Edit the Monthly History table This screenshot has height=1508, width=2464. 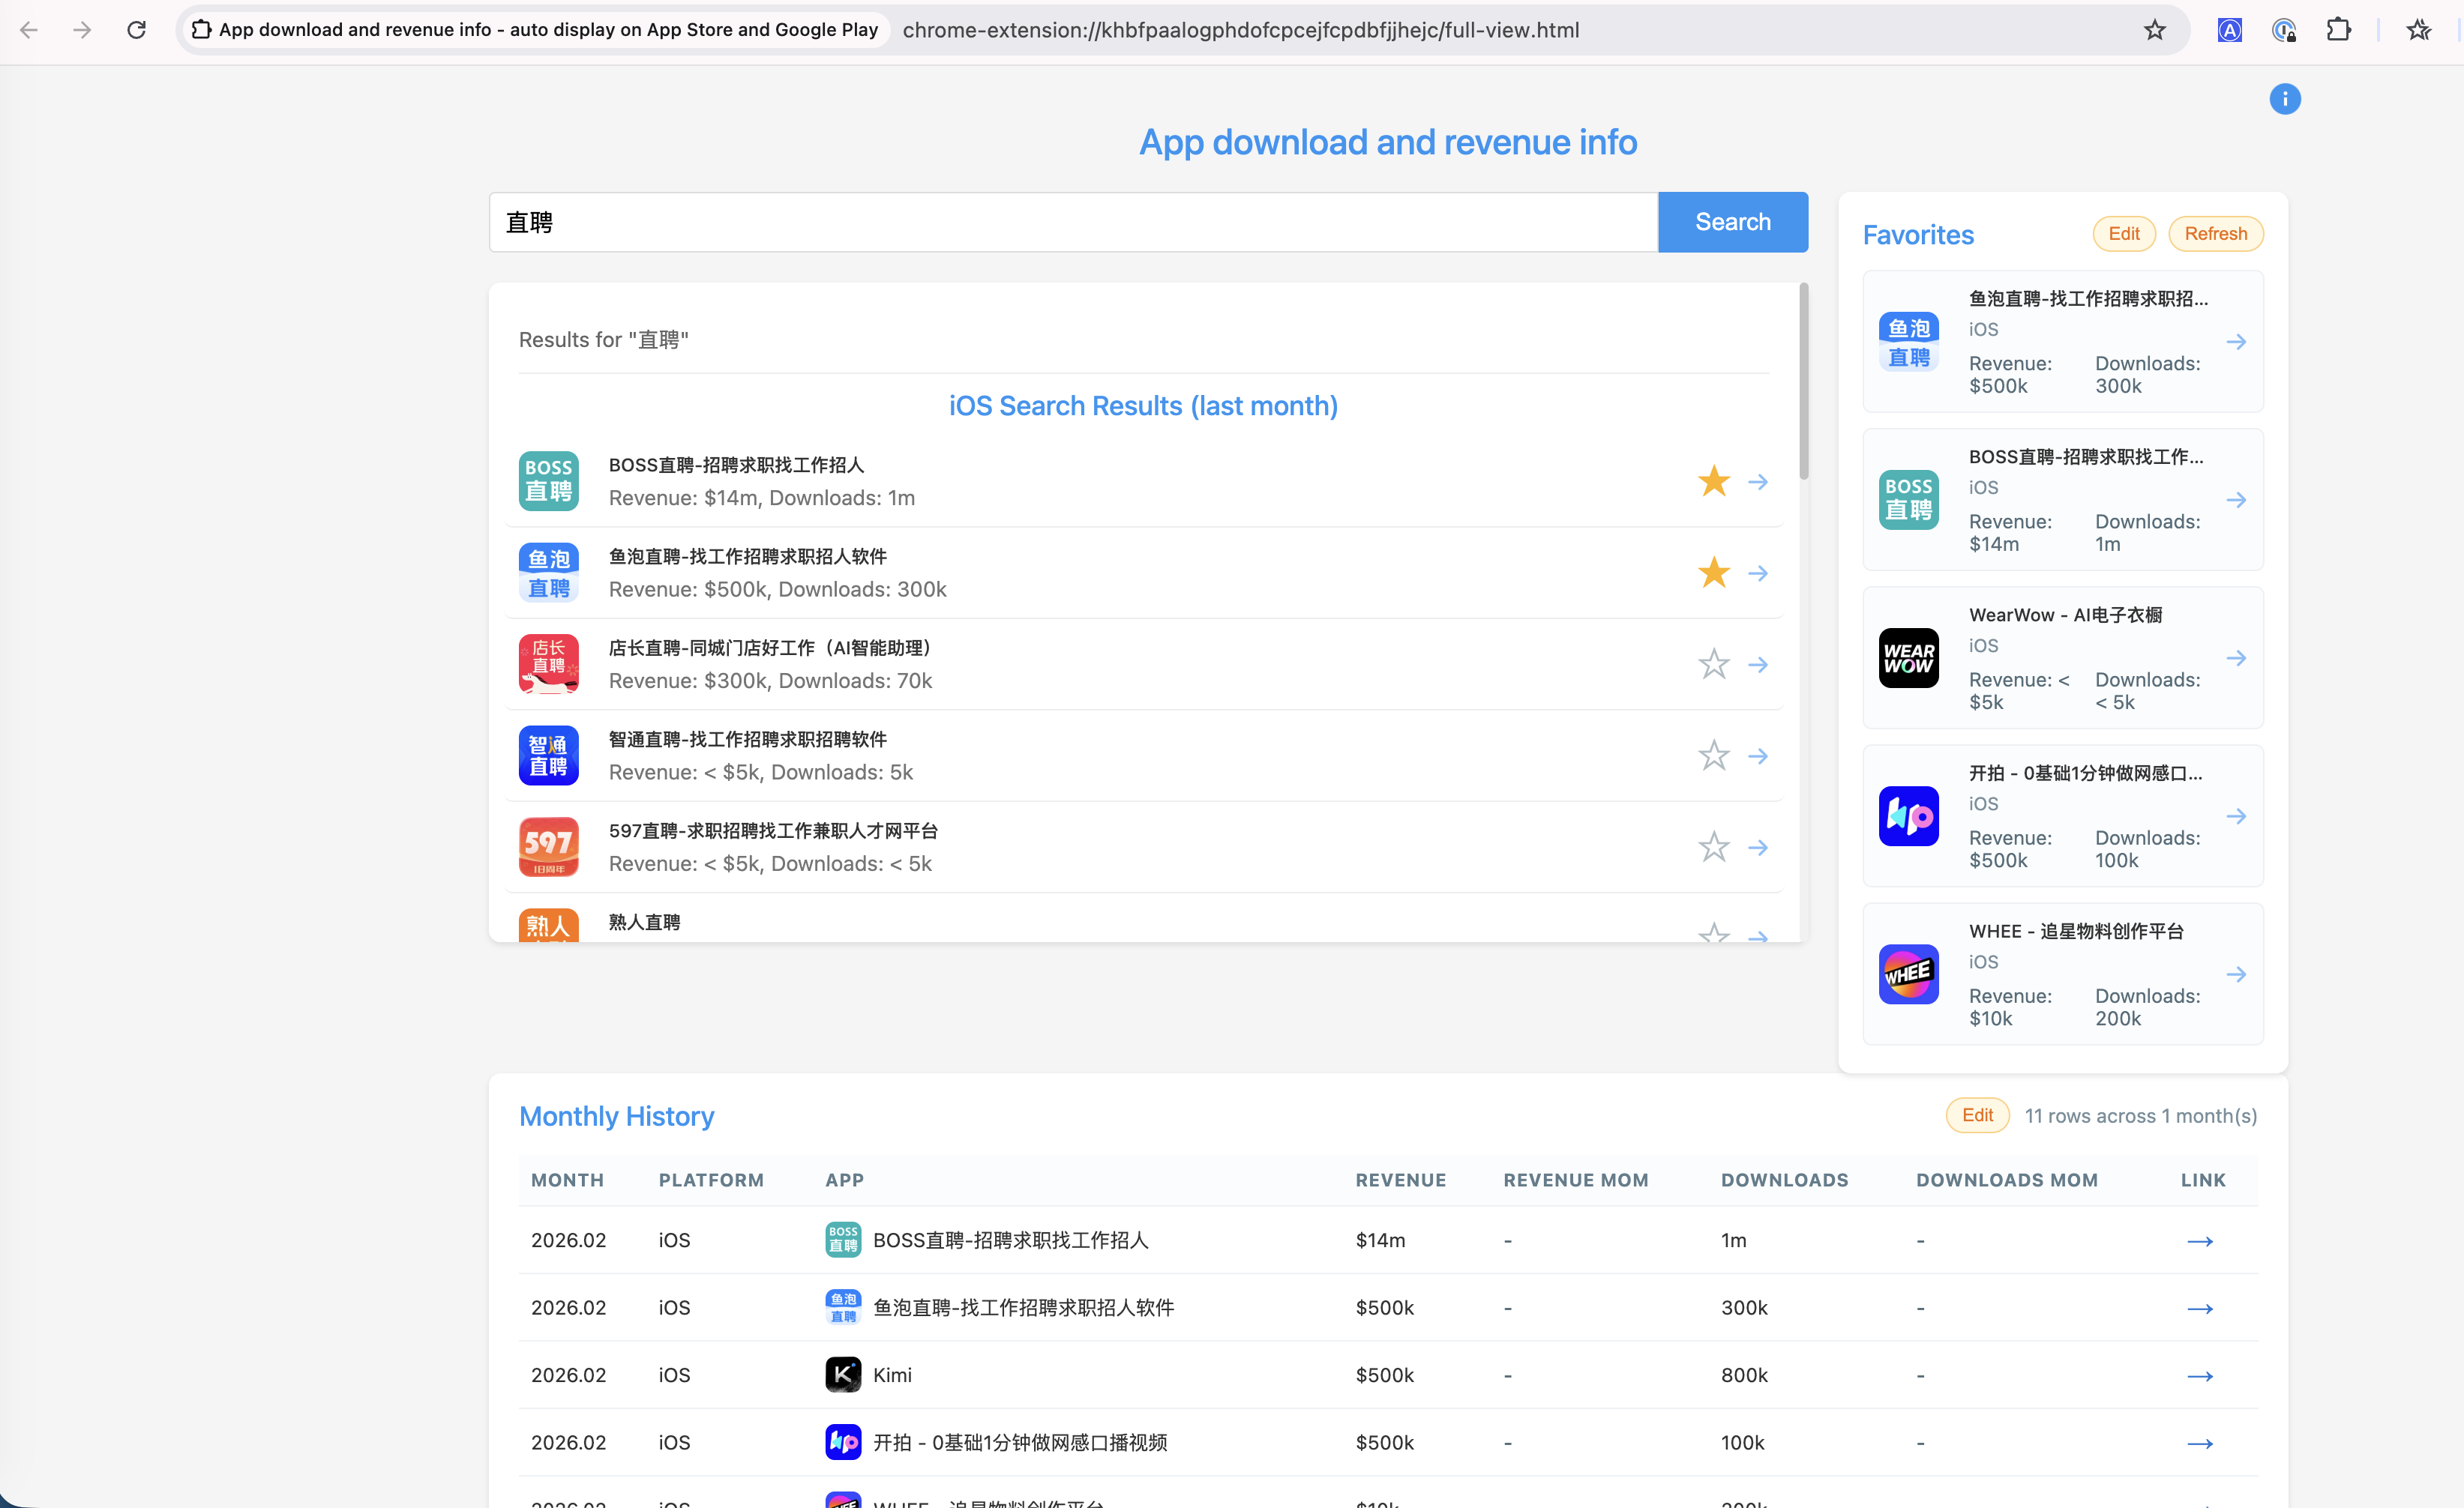click(x=1976, y=1115)
